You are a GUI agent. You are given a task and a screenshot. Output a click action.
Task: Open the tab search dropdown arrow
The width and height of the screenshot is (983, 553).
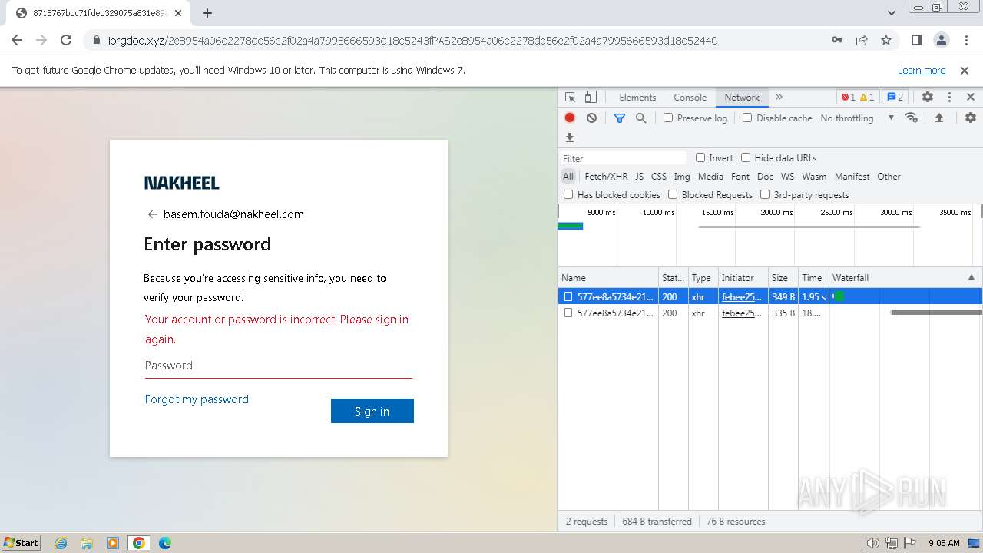(892, 13)
